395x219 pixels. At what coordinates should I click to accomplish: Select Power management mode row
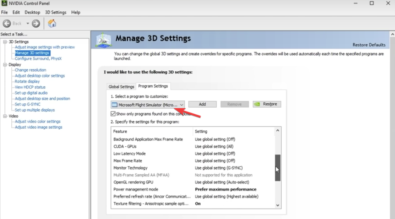(193, 189)
